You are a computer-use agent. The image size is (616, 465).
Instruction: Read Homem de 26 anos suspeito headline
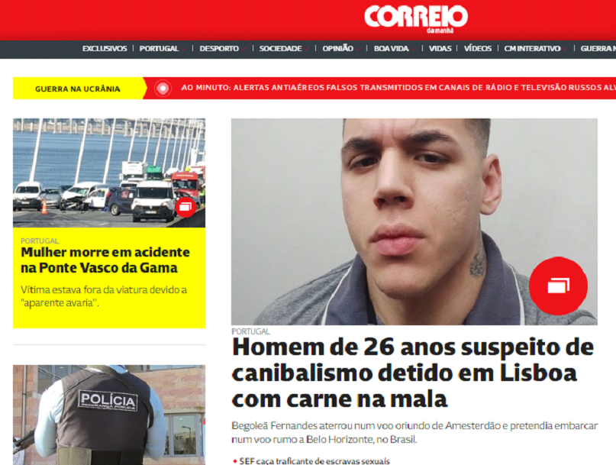coord(412,373)
